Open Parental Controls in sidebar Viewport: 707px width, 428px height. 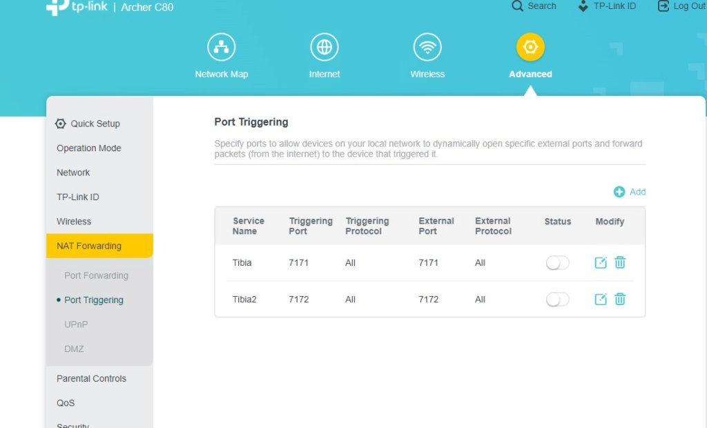tap(92, 378)
